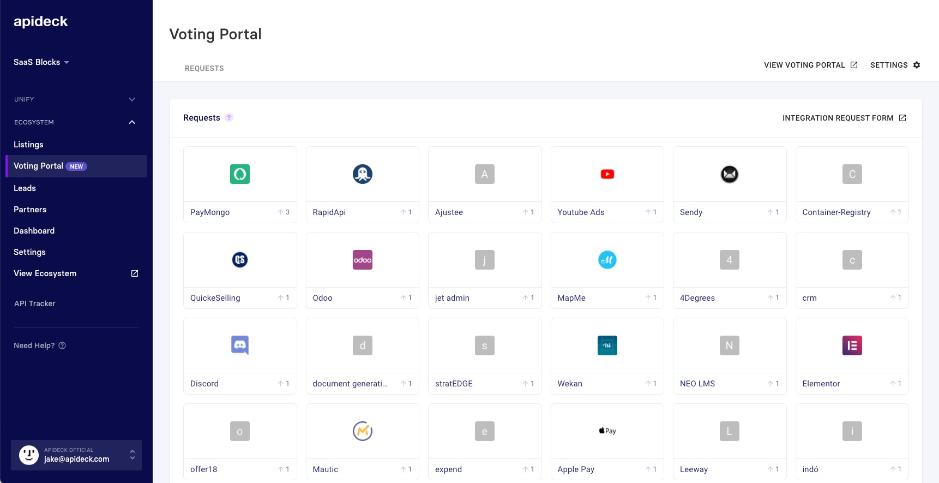Select the 4Degrees number 4 placeholder icon
The width and height of the screenshot is (939, 483).
(730, 260)
